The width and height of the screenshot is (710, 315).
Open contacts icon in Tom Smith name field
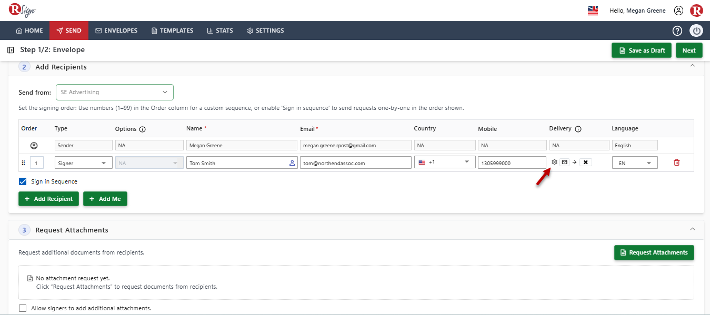point(292,163)
